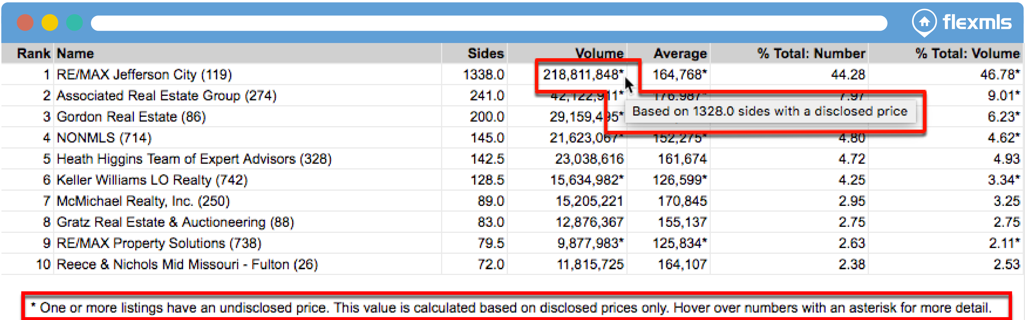The height and width of the screenshot is (320, 1025).
Task: Select RE/MAX Jefferson City (119) row
Action: (x=144, y=74)
